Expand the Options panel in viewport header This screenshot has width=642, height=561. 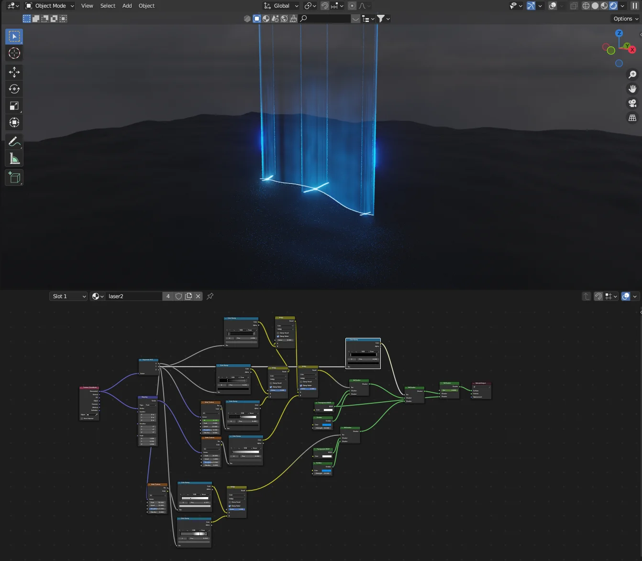pyautogui.click(x=624, y=19)
